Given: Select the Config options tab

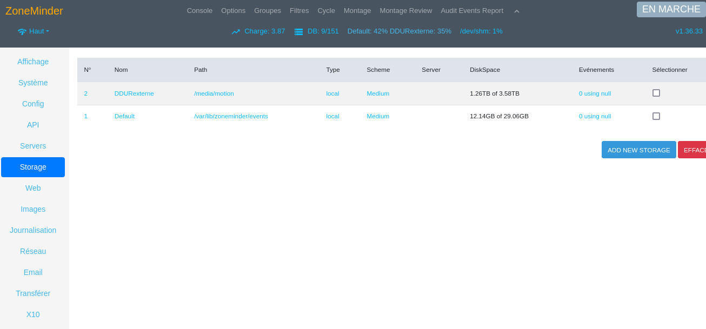Looking at the screenshot, I should point(33,104).
